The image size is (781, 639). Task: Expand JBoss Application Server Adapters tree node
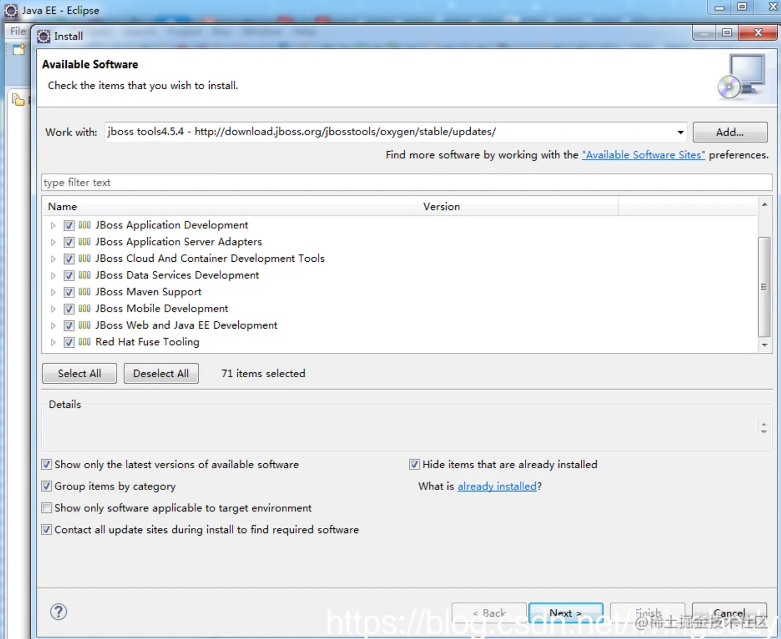(53, 242)
